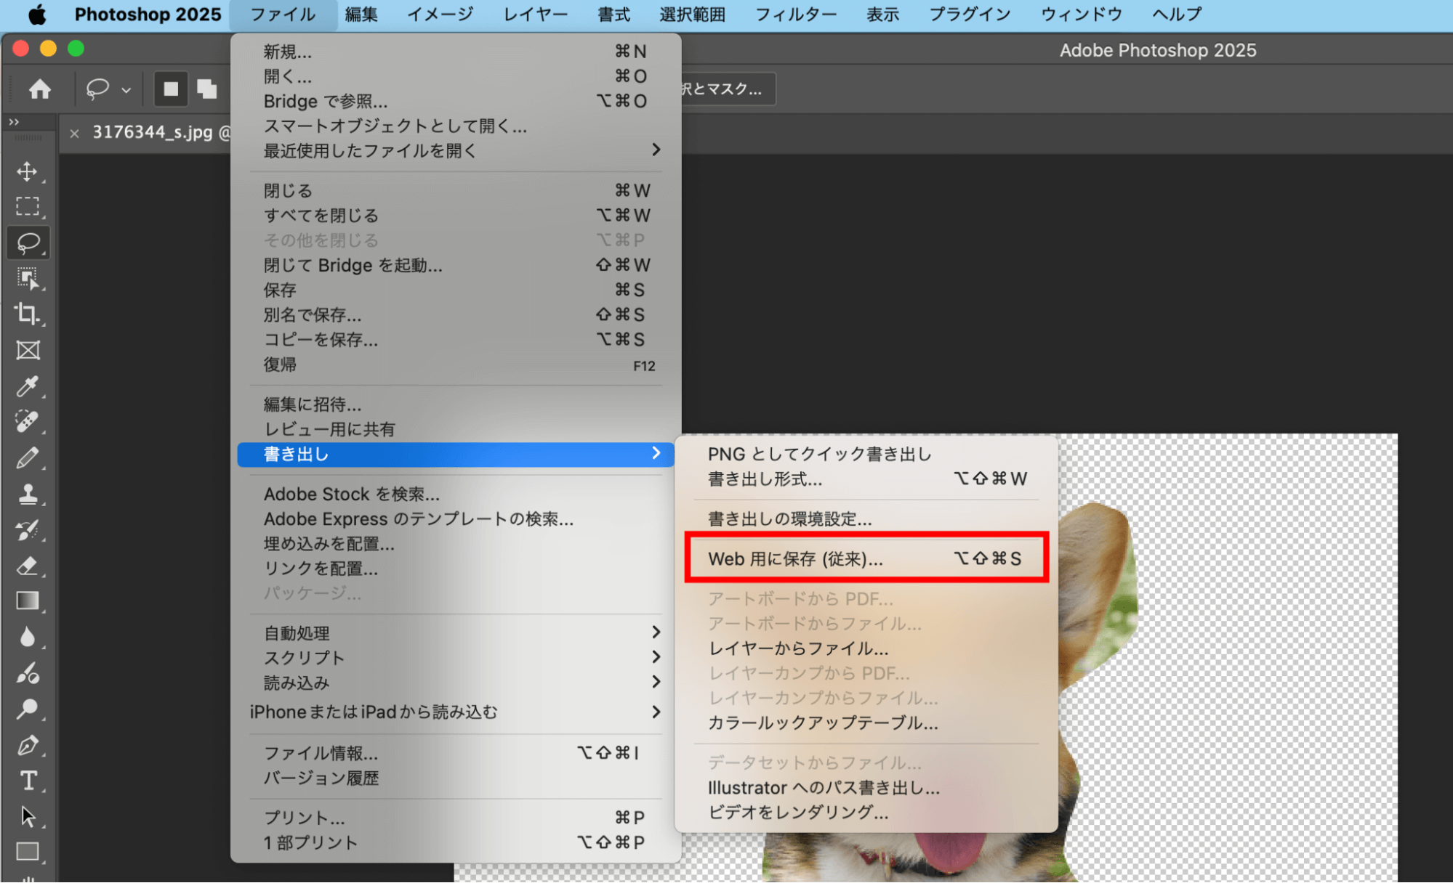Image resolution: width=1453 pixels, height=883 pixels.
Task: Expand 最近使用したファイルを開く submenu
Action: click(456, 150)
